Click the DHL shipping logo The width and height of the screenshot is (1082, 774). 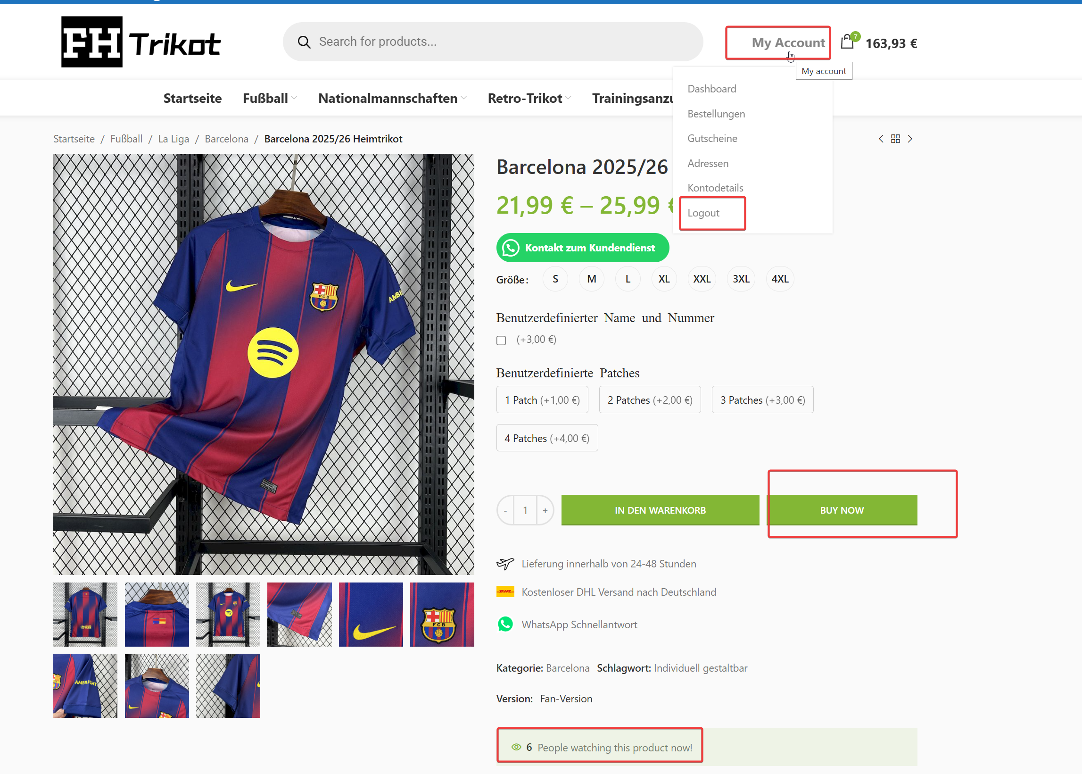click(x=505, y=591)
